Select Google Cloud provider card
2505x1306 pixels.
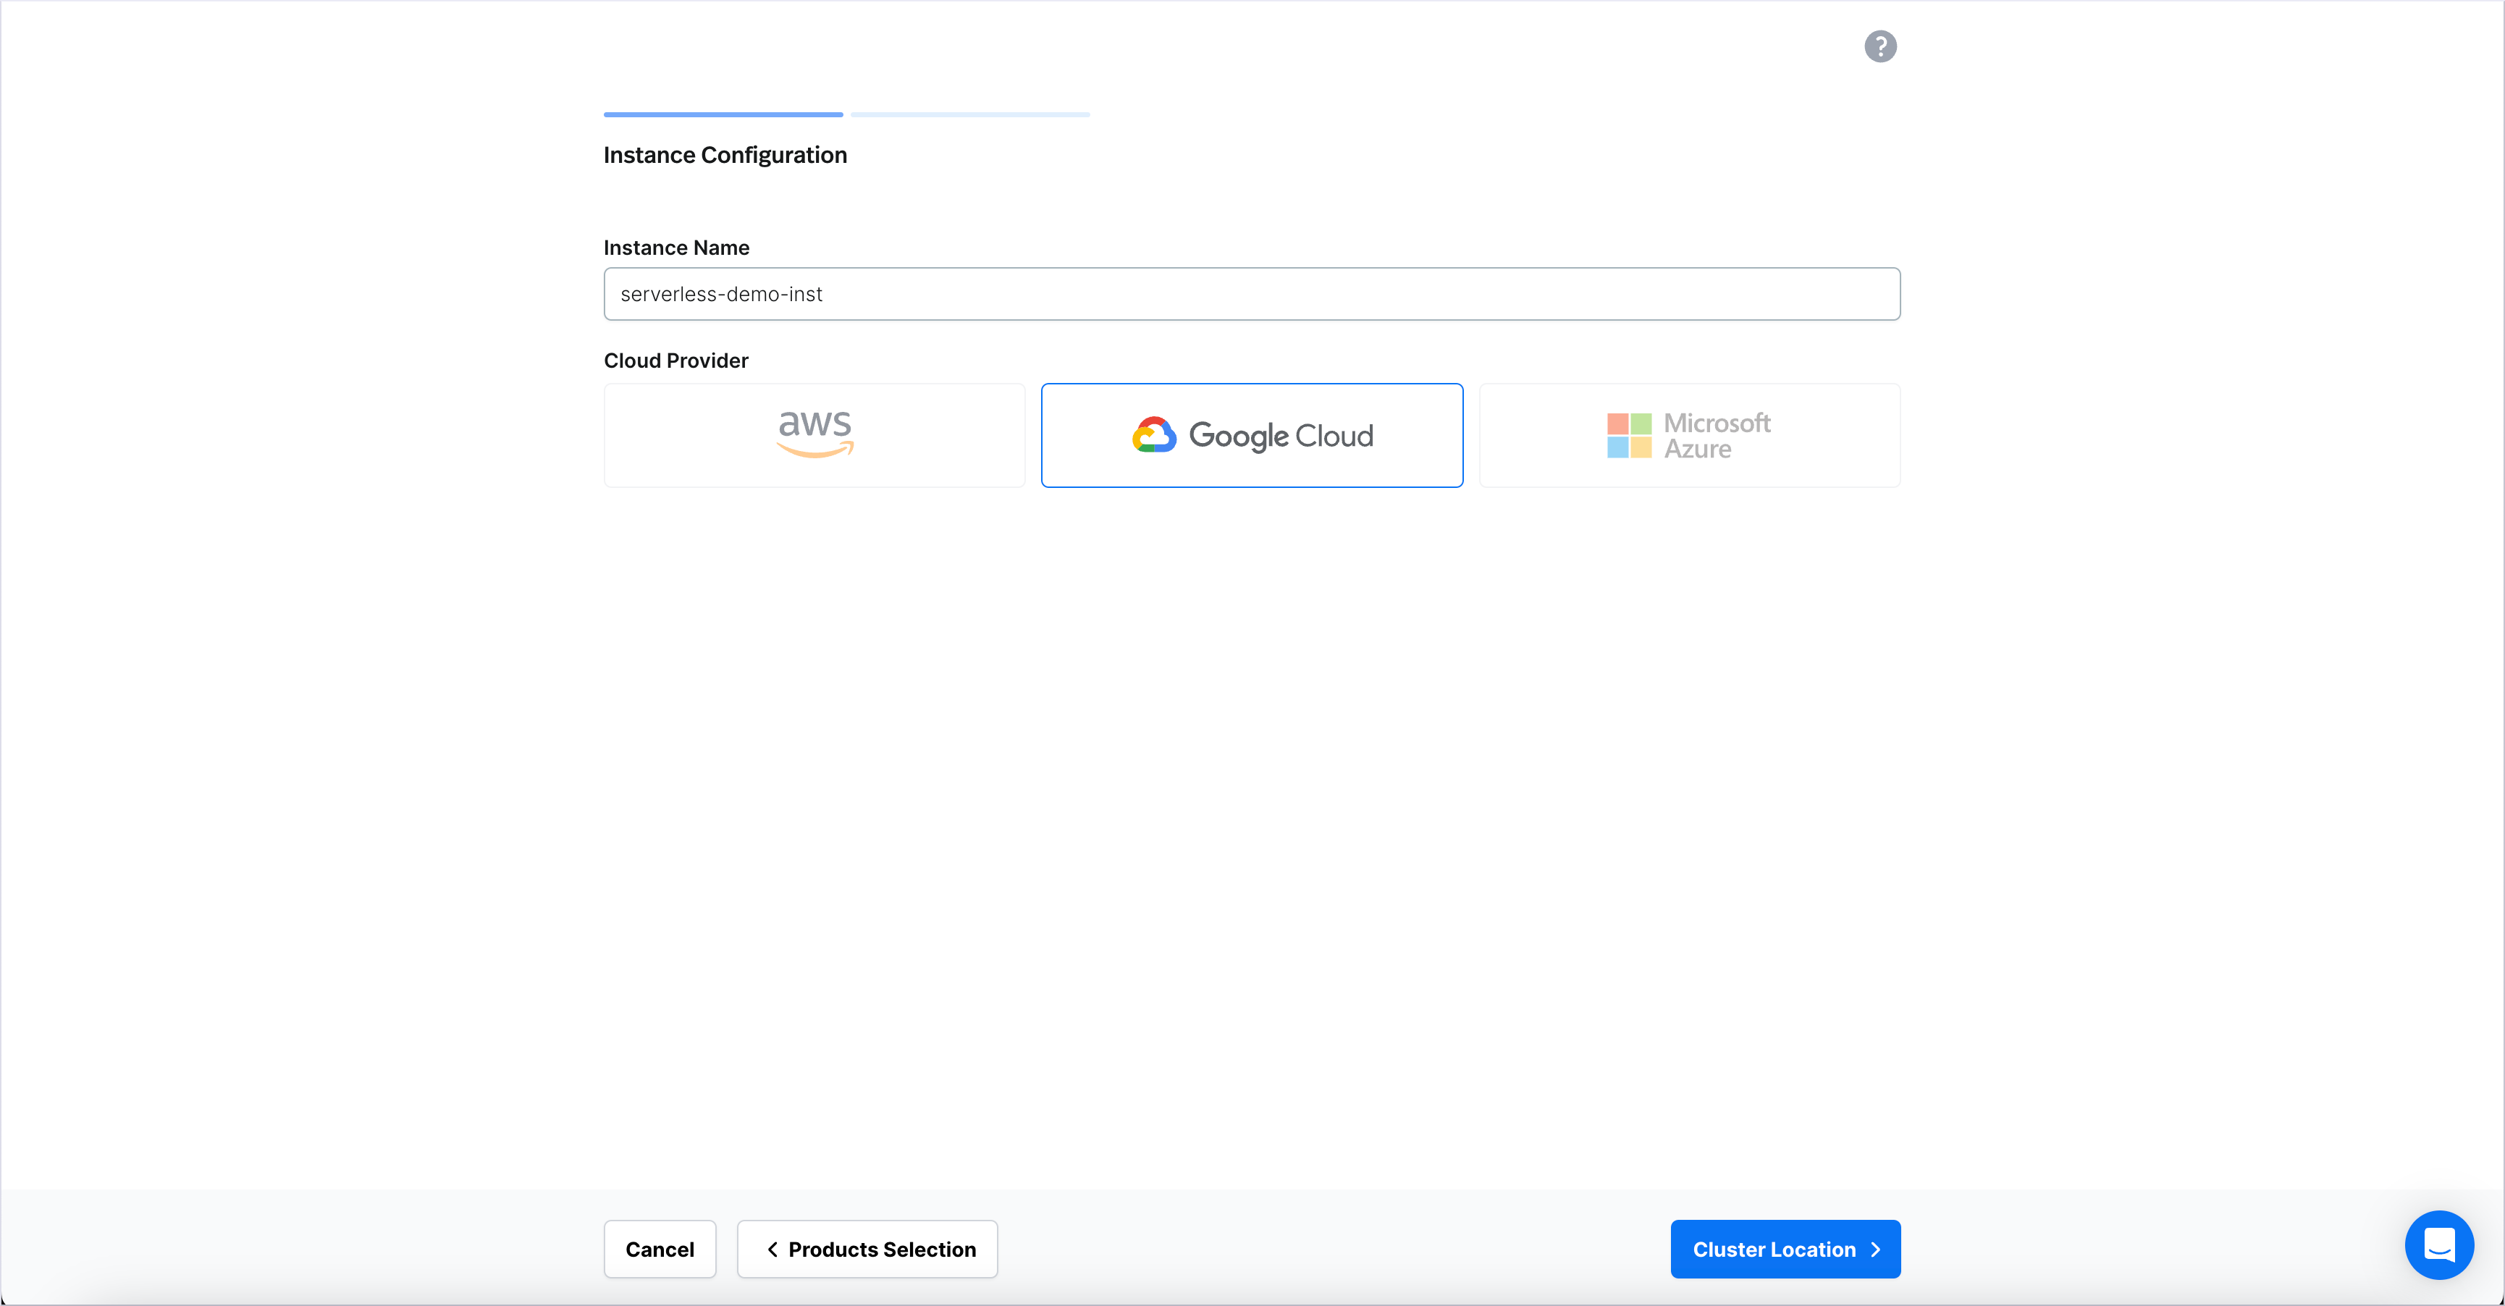click(1252, 434)
